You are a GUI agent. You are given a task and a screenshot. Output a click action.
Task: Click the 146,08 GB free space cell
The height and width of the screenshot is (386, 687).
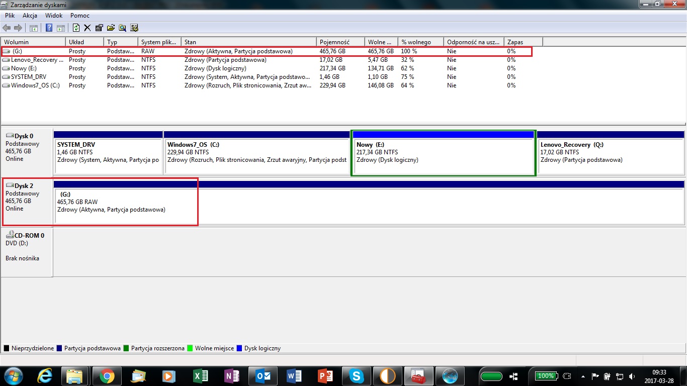(381, 85)
